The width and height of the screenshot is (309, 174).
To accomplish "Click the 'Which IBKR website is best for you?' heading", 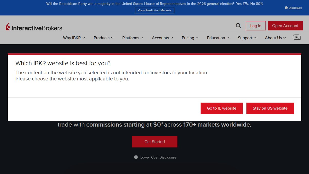I will [x=63, y=63].
